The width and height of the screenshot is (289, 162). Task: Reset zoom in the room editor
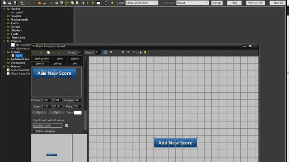123,52
